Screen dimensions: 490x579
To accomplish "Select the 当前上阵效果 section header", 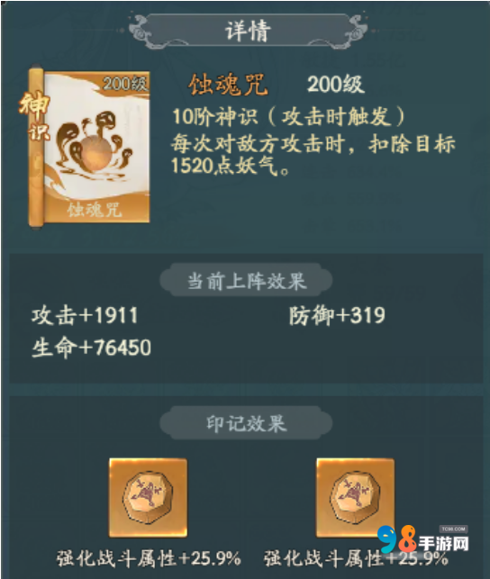I will 246,281.
